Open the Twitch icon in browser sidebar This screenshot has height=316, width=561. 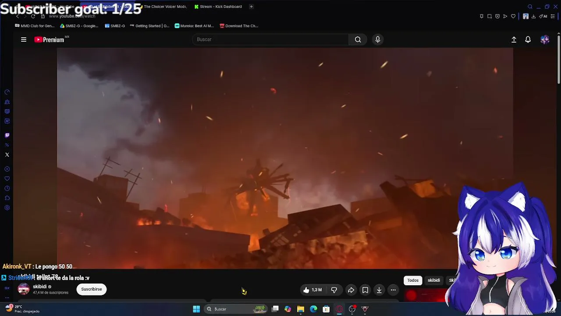coord(7,135)
